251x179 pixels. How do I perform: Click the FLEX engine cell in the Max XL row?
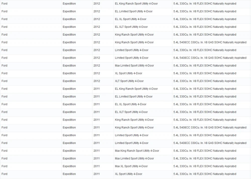click(x=205, y=166)
